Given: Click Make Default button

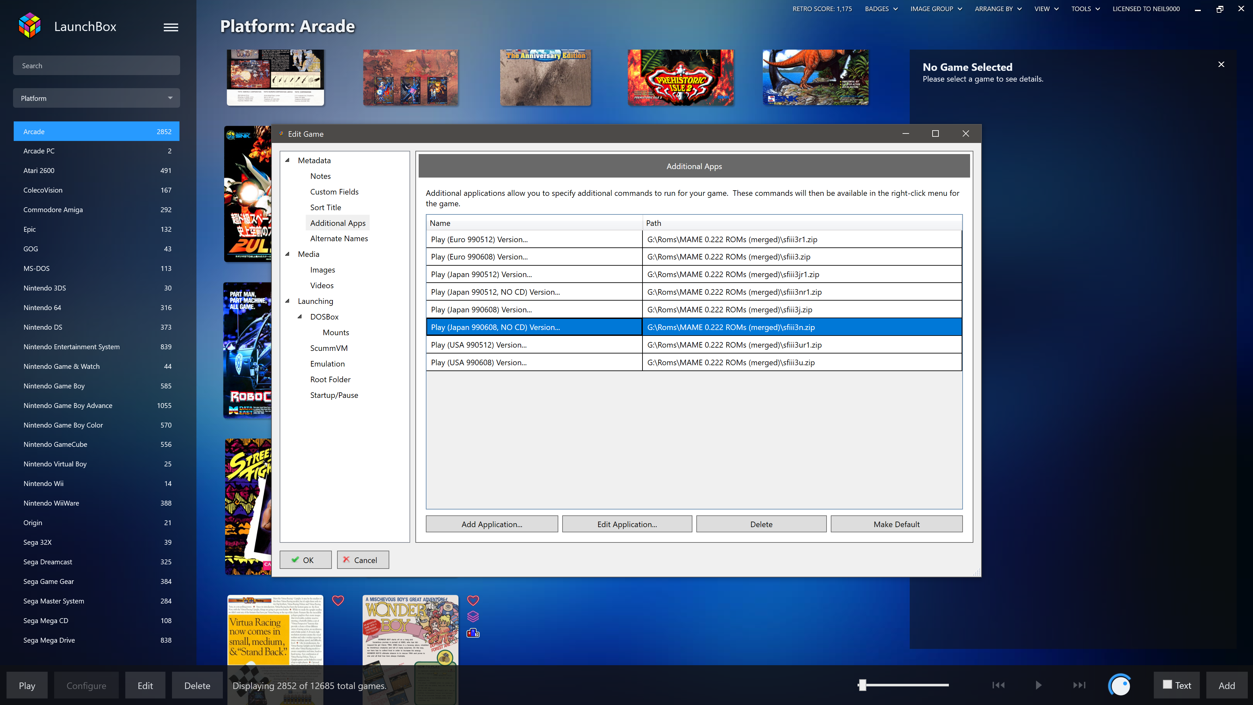Looking at the screenshot, I should coord(896,524).
